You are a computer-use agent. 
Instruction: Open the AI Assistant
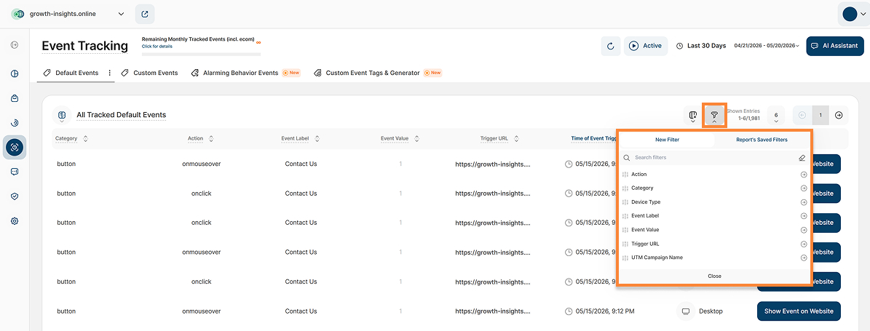point(835,46)
